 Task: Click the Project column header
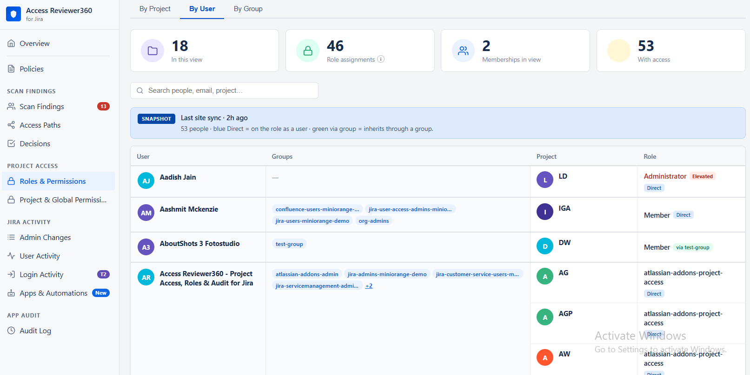point(546,156)
